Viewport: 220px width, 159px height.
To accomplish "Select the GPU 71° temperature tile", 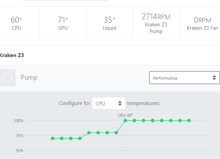I will click(63, 23).
